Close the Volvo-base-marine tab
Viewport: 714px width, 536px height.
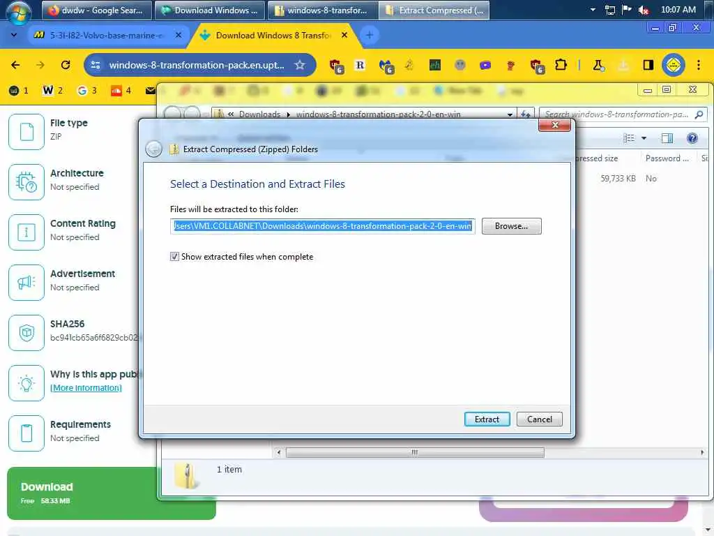[178, 35]
